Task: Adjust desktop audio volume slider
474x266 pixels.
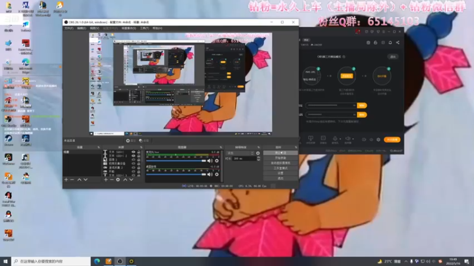Action: (176, 174)
